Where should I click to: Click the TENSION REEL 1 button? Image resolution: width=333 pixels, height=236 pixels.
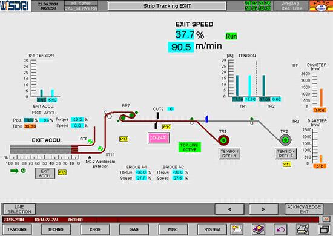point(229,154)
